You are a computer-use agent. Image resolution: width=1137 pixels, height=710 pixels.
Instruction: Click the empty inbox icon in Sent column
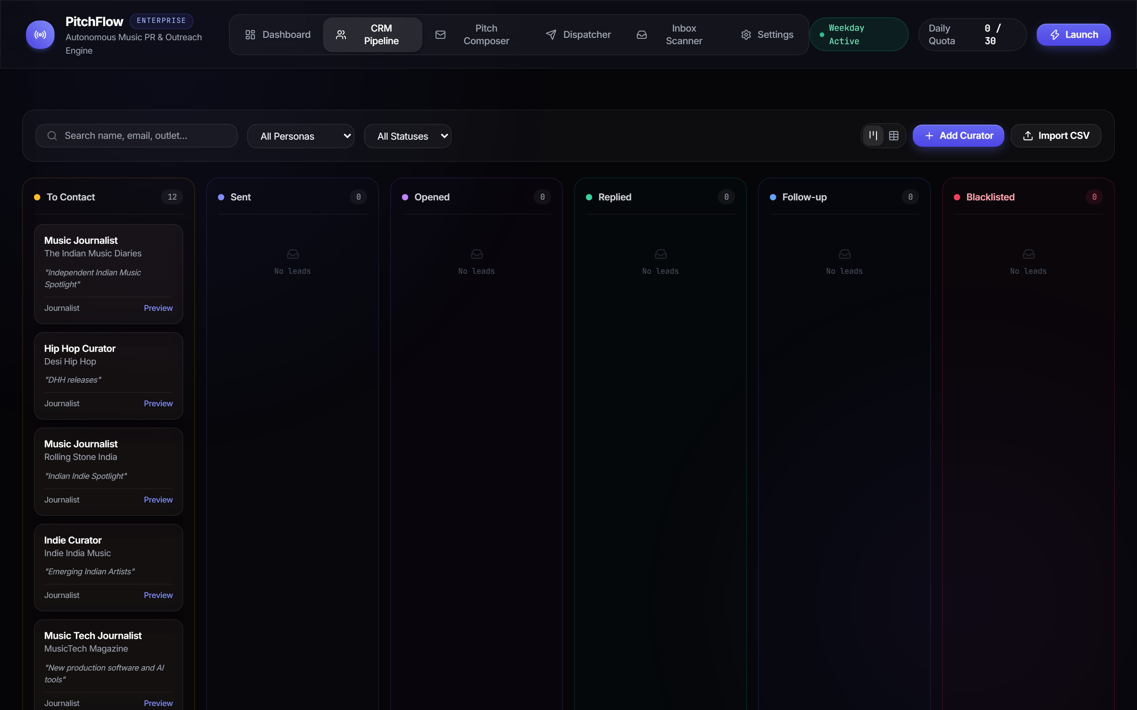click(293, 254)
